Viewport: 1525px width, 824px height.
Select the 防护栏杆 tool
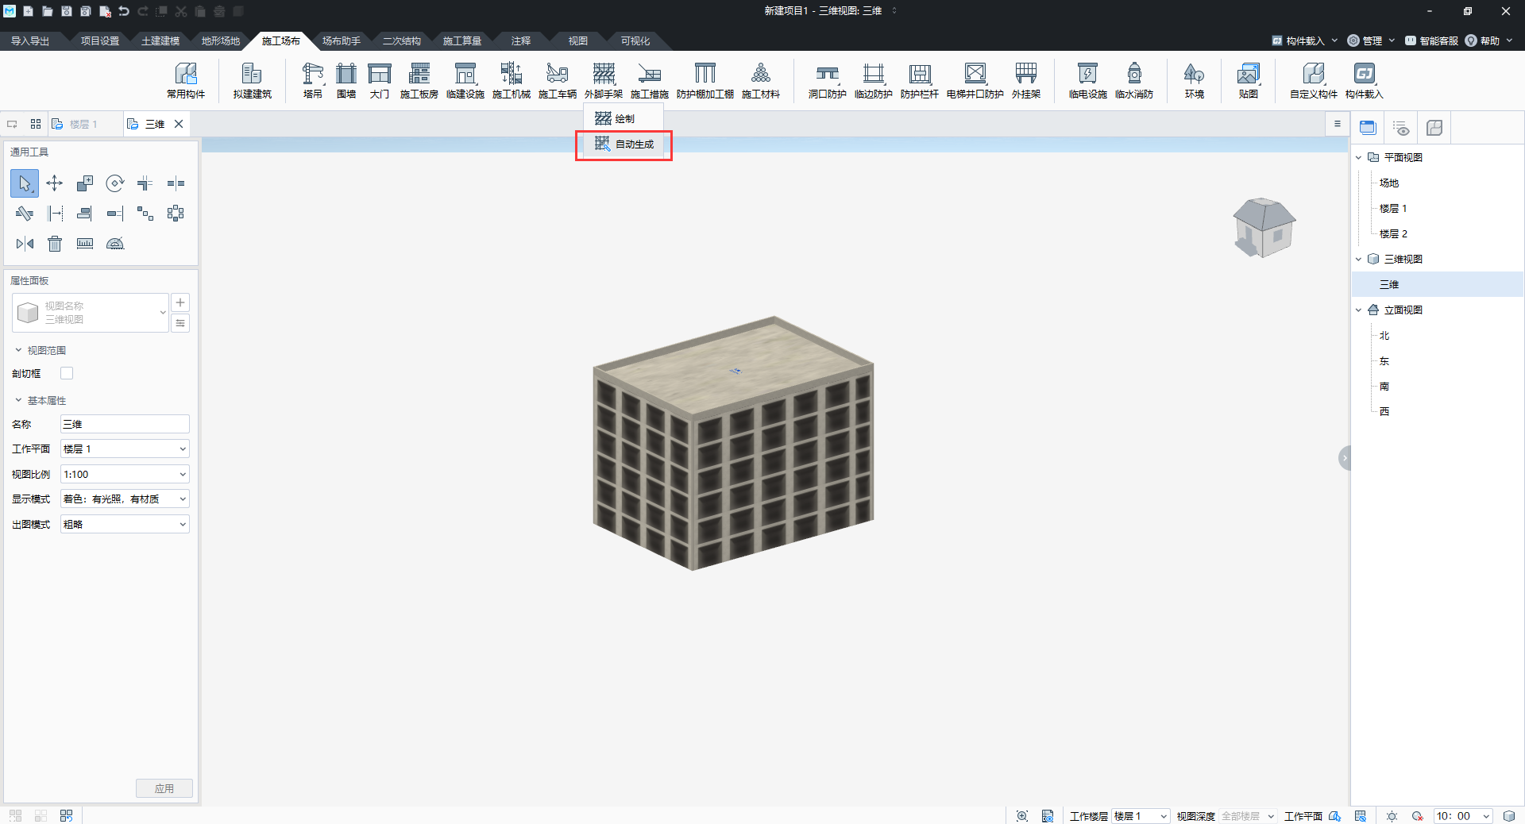click(920, 80)
